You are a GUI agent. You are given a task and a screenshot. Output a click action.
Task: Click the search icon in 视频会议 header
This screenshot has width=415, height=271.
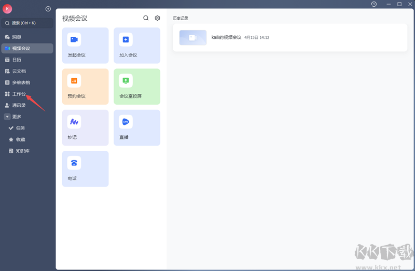tap(146, 18)
